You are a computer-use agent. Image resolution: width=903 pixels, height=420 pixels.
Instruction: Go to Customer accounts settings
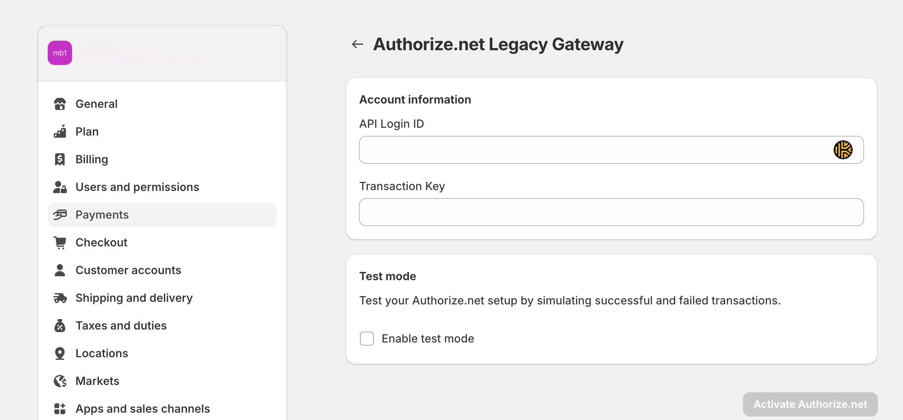[x=128, y=270]
